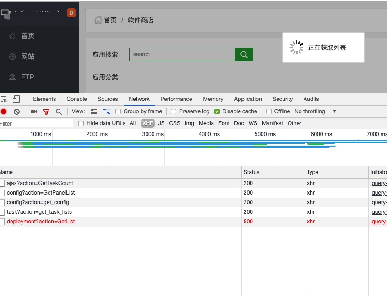
Task: Open network search with the magnifier icon
Action: pos(59,111)
